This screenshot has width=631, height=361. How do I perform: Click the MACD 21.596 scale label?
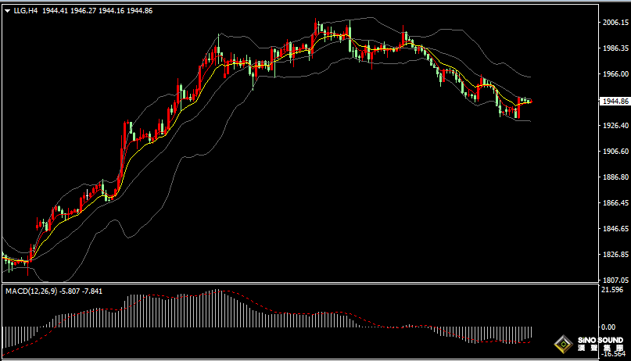click(613, 290)
